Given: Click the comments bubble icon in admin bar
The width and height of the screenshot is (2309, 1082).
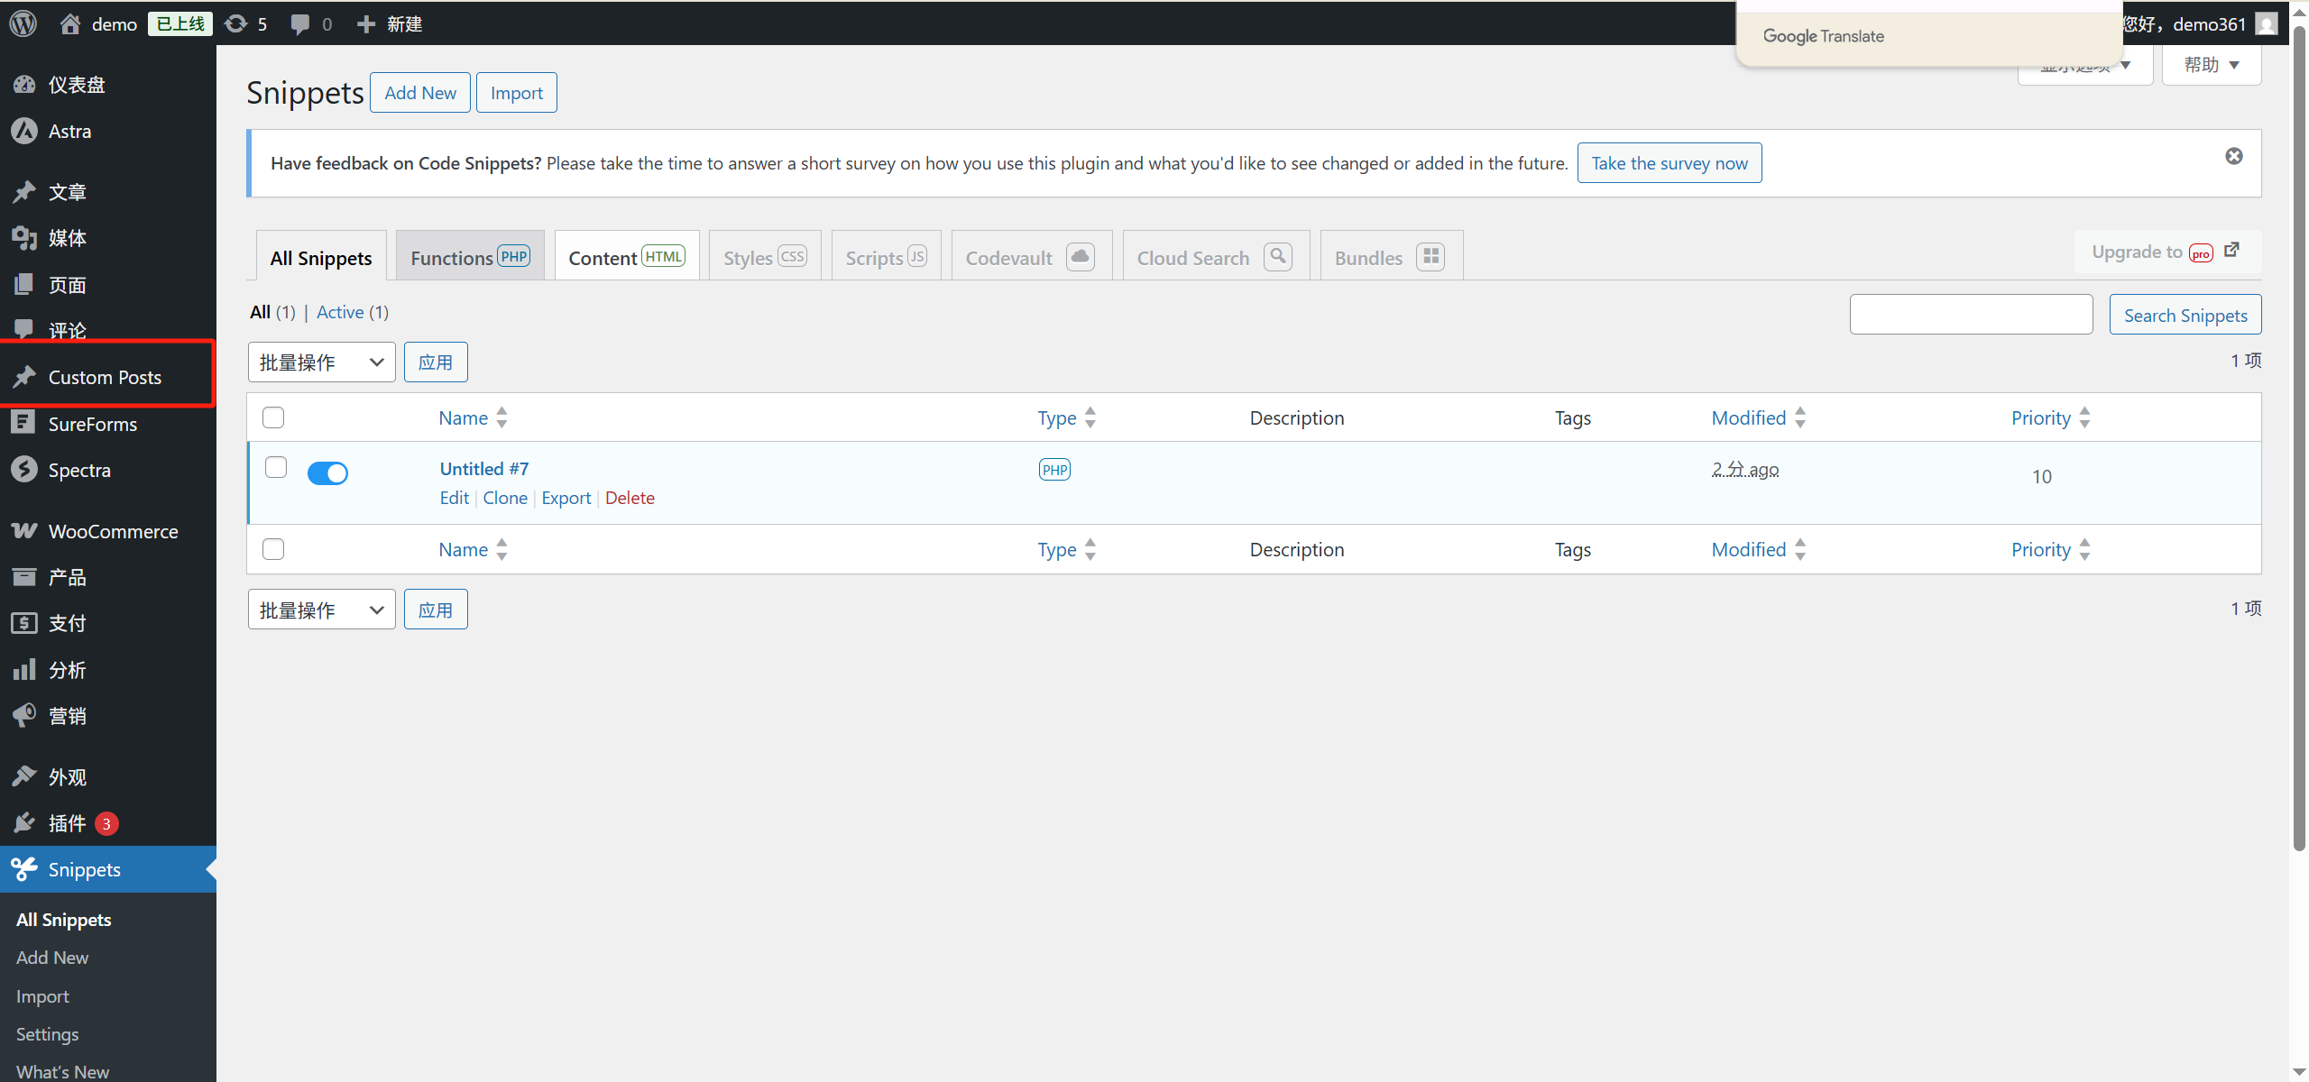Looking at the screenshot, I should 300,24.
